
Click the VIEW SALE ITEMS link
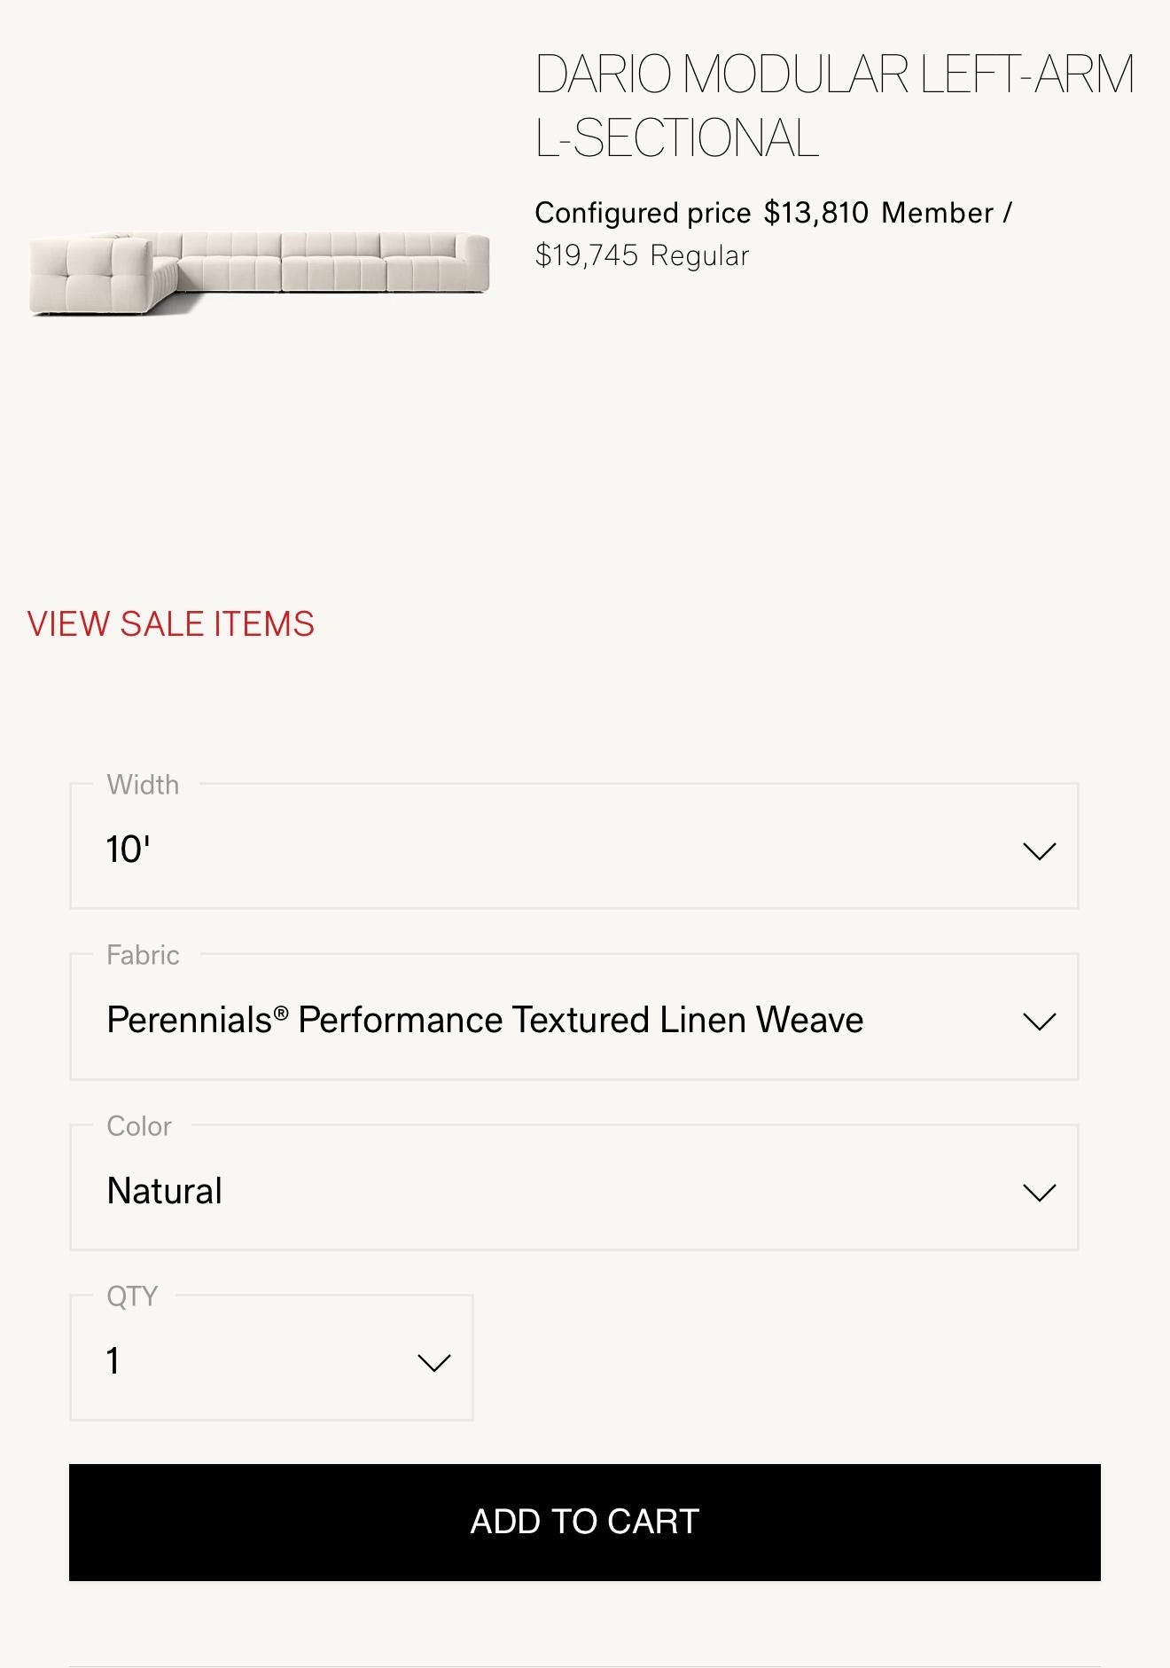tap(171, 624)
